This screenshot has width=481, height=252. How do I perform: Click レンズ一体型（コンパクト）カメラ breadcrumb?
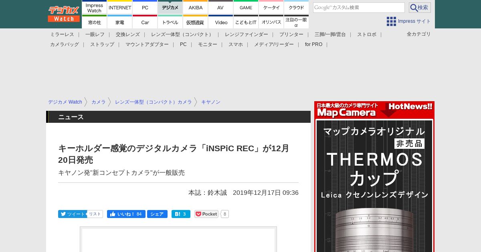click(x=154, y=102)
